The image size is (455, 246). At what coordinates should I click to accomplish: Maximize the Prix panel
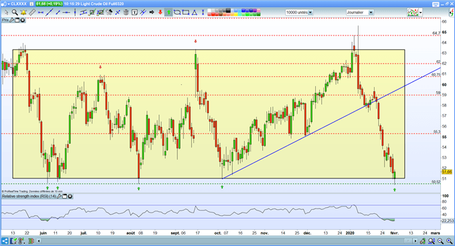[x=17, y=20]
